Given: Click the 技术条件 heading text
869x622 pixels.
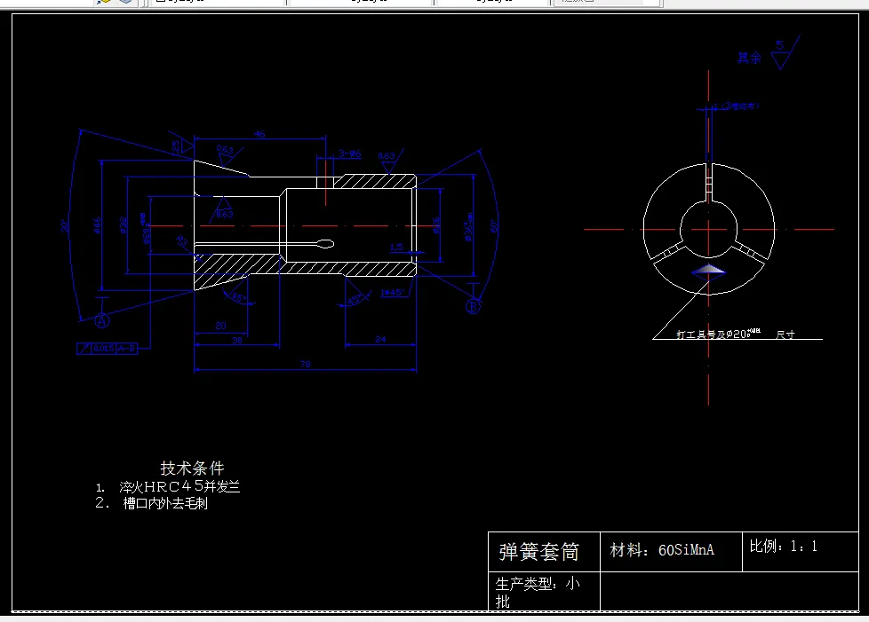Looking at the screenshot, I should [x=191, y=468].
